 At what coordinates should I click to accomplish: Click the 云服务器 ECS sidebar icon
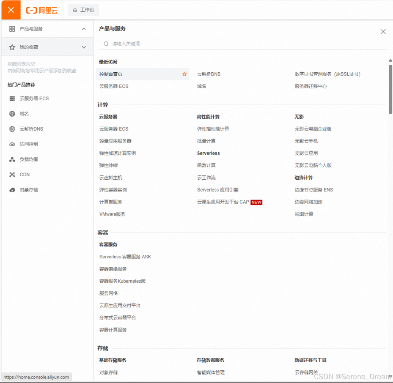[x=12, y=98]
